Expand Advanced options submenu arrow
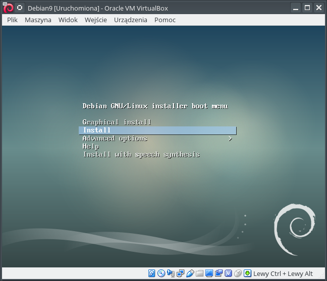 (230, 138)
